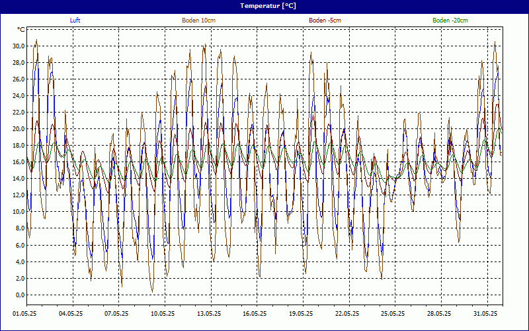Select the 31.05.25 date on x-axis
Screen dimensions: 529x331
485,314
